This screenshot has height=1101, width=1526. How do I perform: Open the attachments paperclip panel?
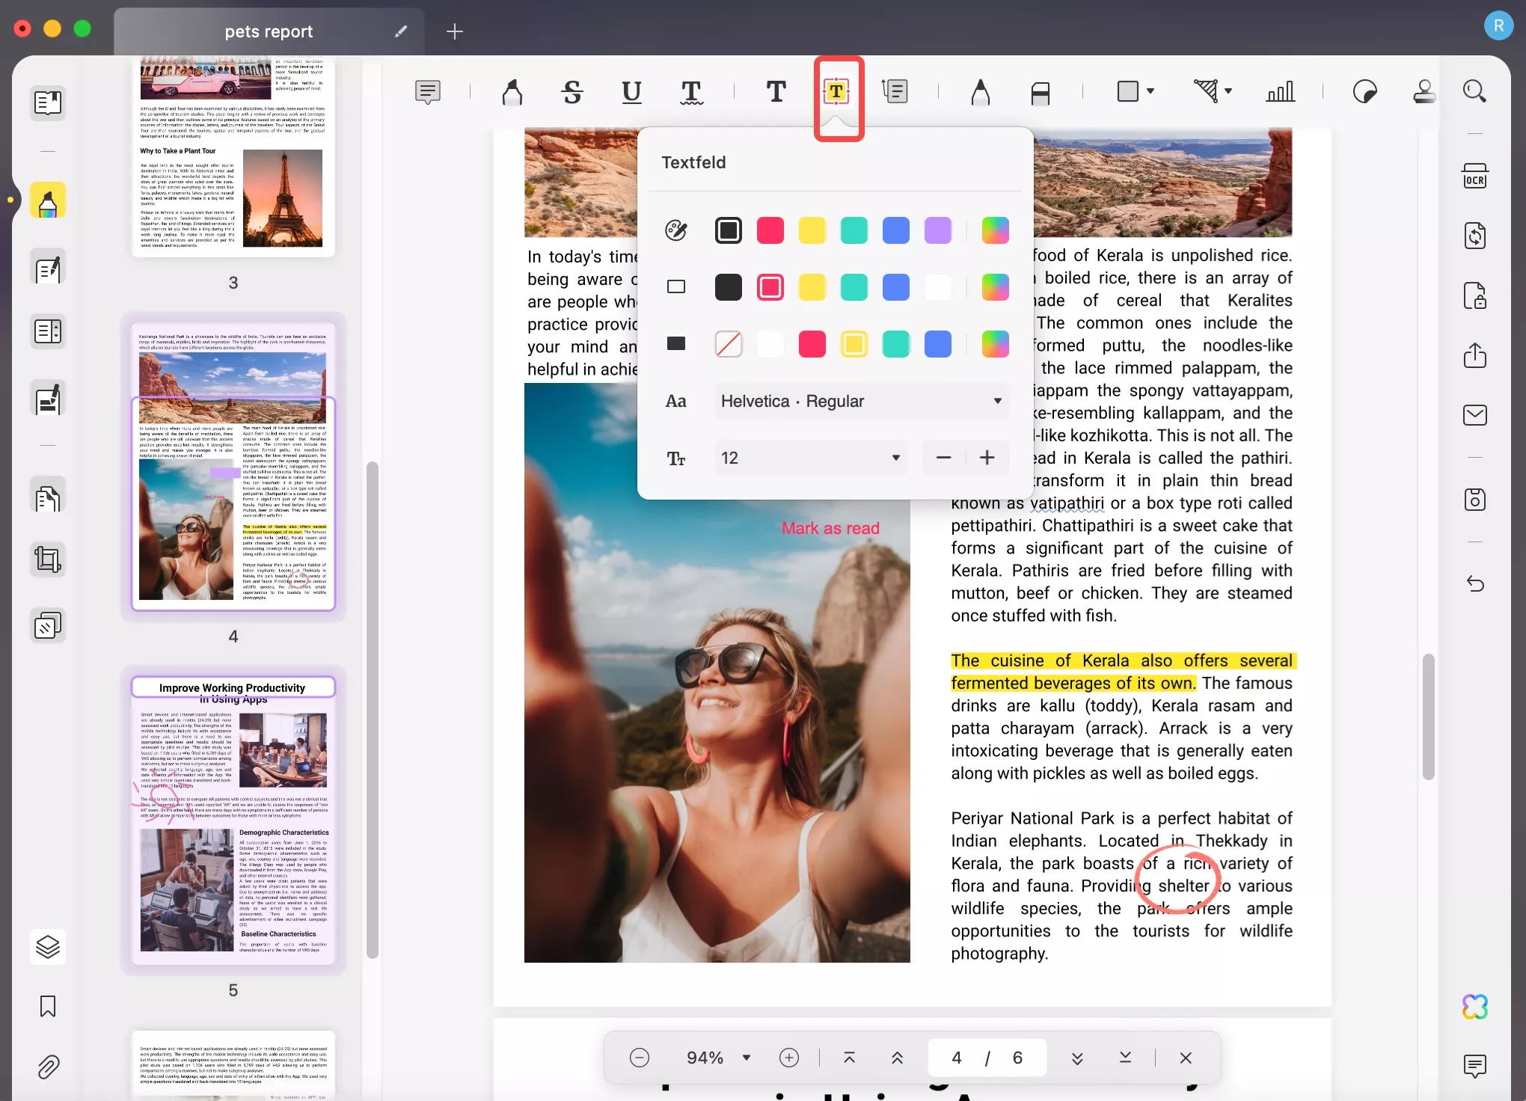(48, 1067)
